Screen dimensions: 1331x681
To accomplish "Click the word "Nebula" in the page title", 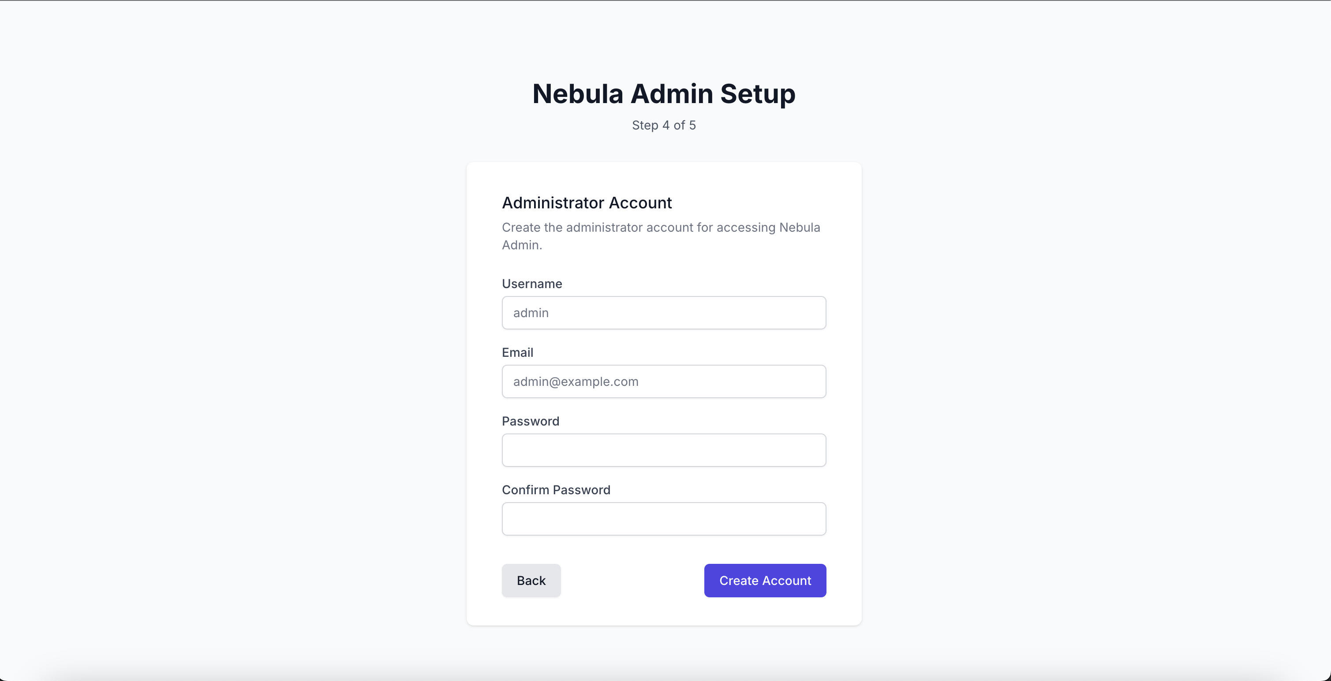I will (x=578, y=94).
